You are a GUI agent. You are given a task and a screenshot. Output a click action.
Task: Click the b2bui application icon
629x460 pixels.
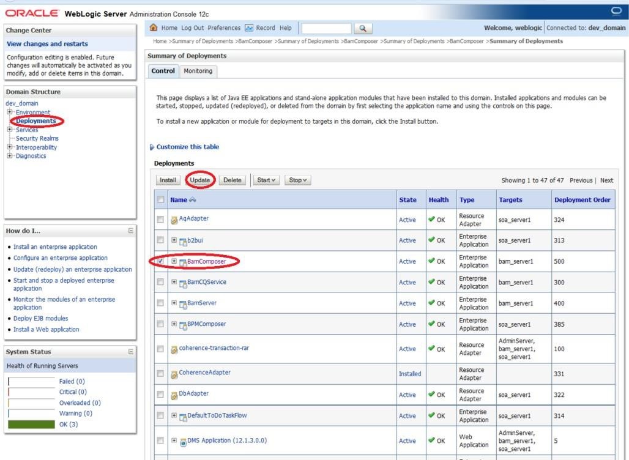183,242
